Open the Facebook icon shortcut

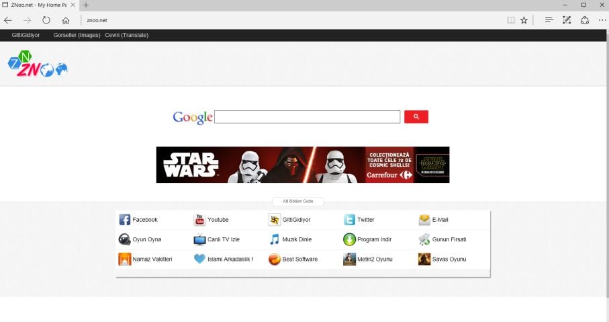click(x=124, y=220)
